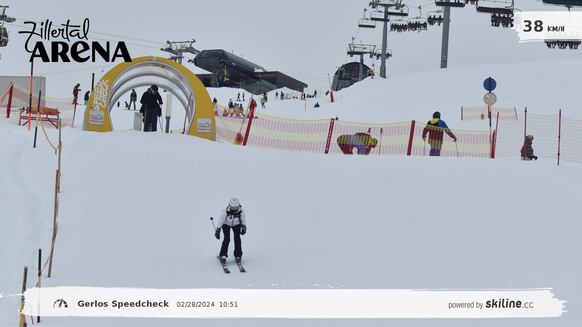Image resolution: width=582 pixels, height=327 pixels.
Task: Click the 10:51 time label
Action: [x=229, y=305]
